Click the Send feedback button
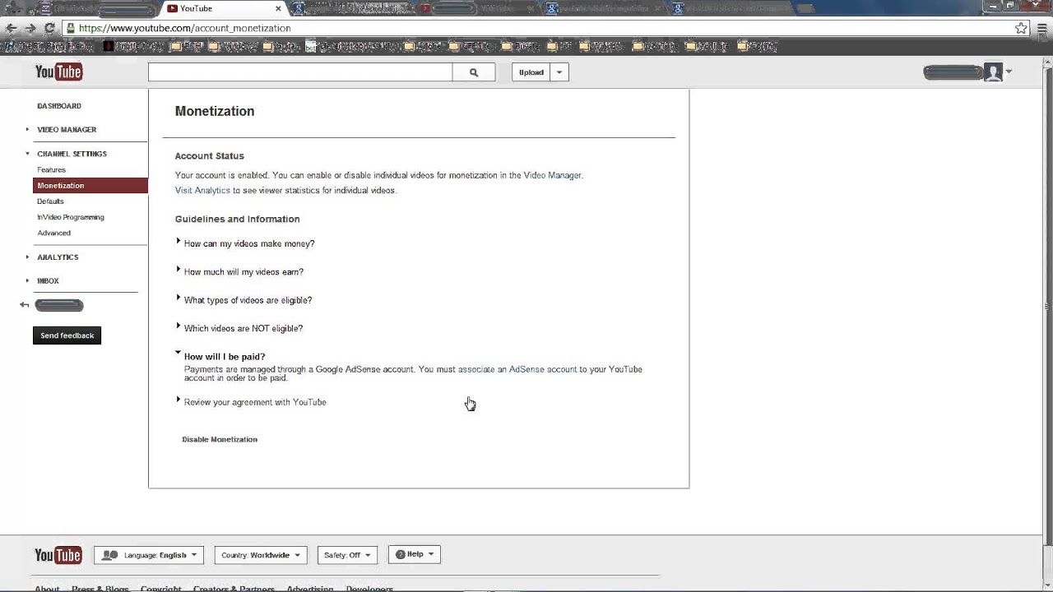Viewport: 1053px width, 592px height. pos(67,335)
